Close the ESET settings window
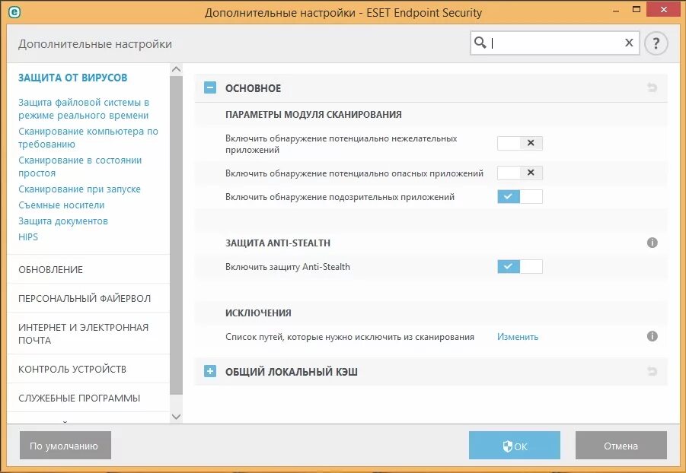686x473 pixels. (x=664, y=10)
